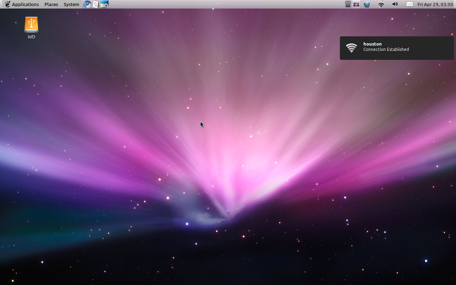Open the Trash icon in the panel
456x285 pixels.
[x=348, y=4]
